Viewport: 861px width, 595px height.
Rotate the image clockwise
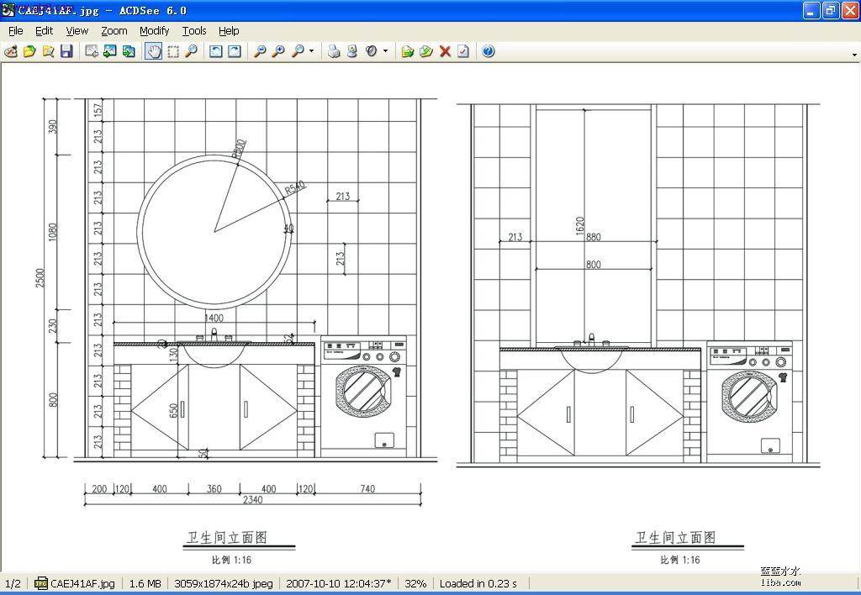tap(235, 51)
